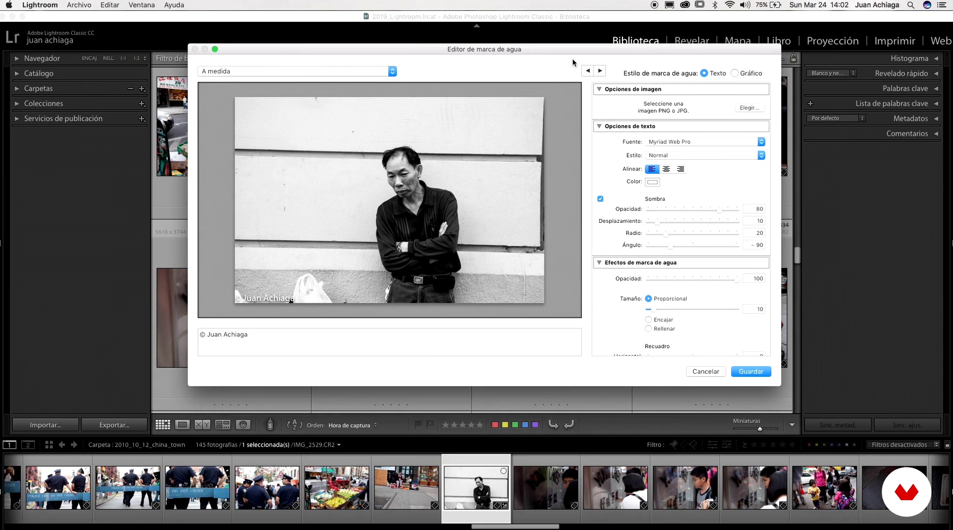953x530 pixels.
Task: Remove folder minus icon in Carpetas
Action: click(131, 89)
